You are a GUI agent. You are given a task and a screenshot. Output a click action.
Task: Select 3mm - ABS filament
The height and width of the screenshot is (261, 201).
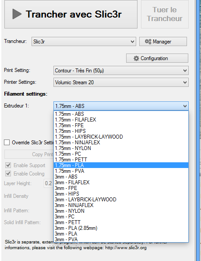(121, 177)
